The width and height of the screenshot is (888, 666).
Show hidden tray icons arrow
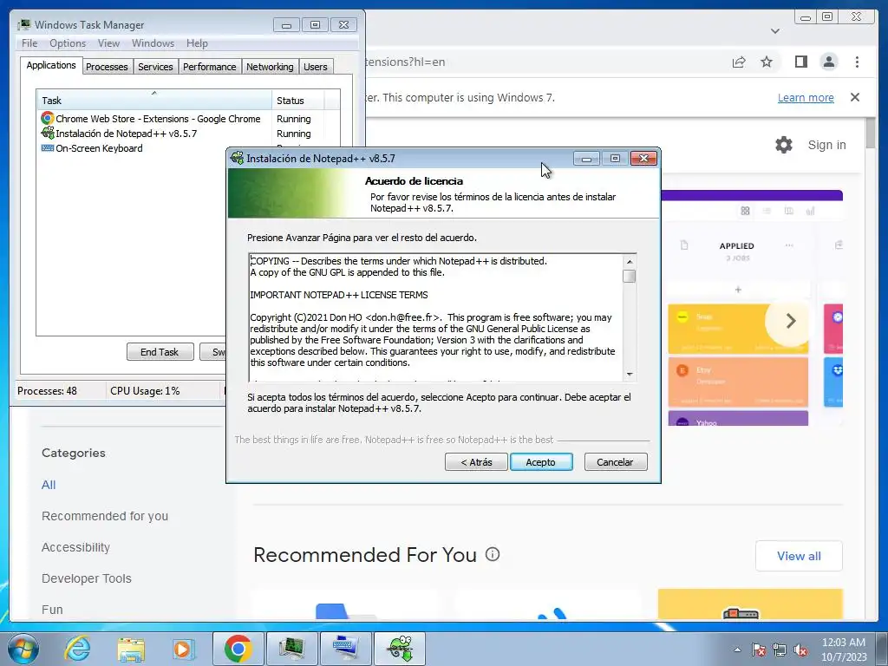pyautogui.click(x=737, y=650)
